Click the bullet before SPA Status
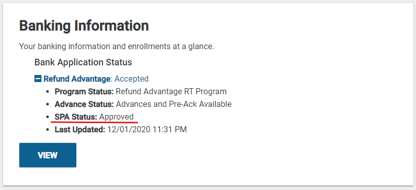Image resolution: width=416 pixels, height=190 pixels. click(48, 117)
